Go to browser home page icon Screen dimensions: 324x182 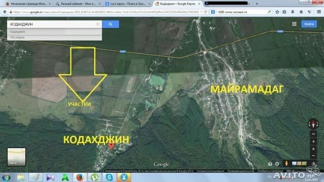click(x=301, y=12)
